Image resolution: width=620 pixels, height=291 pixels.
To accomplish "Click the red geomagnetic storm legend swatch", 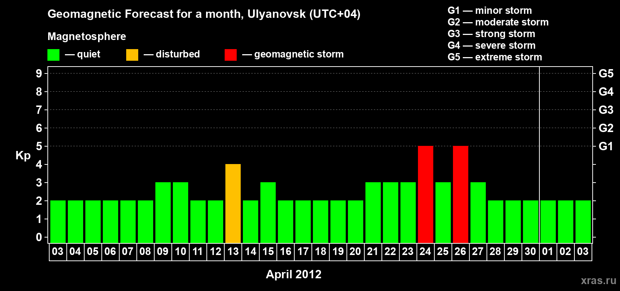I will (230, 55).
